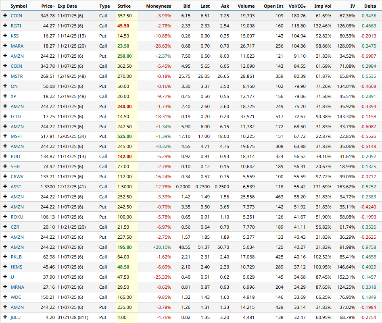Screen dimensions: 382x323
Task: Expand the MSFT row plus icon
Action: [5, 136]
